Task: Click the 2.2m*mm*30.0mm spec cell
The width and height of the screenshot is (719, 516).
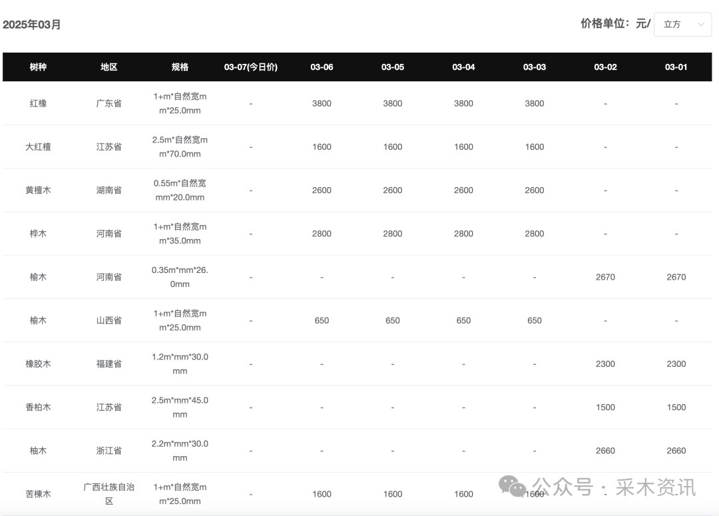Action: coord(180,450)
